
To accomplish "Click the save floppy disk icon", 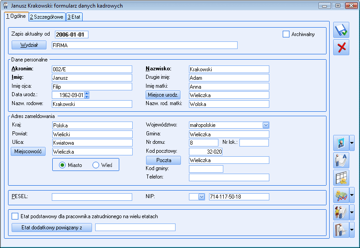I will (x=342, y=30).
